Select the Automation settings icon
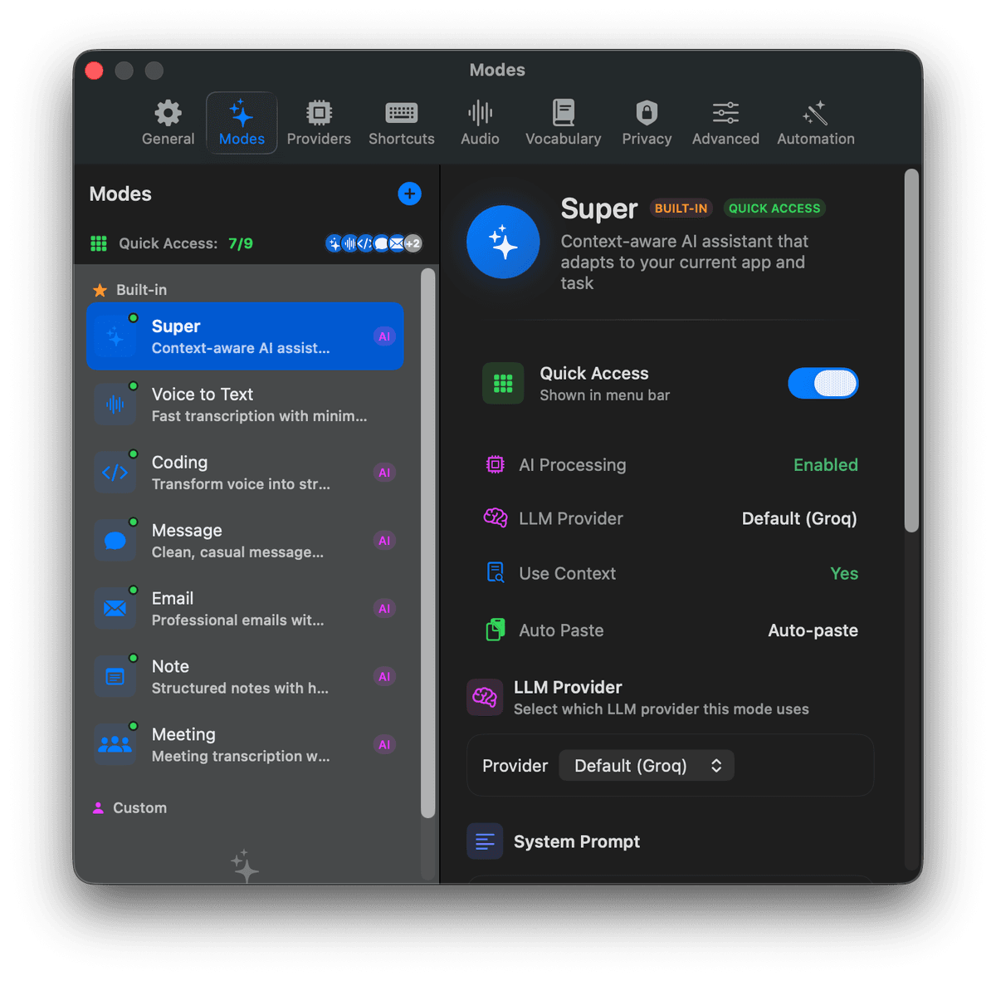 click(815, 121)
